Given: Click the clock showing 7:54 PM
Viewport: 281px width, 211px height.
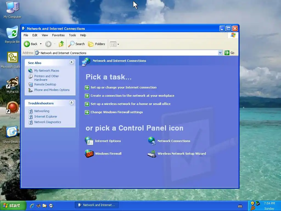Looking at the screenshot, I should (269, 203).
